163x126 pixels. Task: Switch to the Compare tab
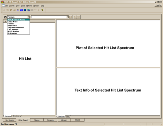pyautogui.click(x=50, y=120)
